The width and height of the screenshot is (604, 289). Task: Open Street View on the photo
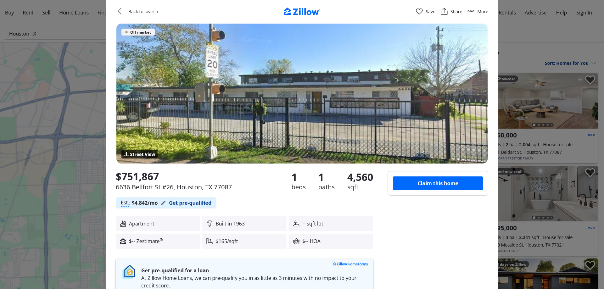(139, 154)
